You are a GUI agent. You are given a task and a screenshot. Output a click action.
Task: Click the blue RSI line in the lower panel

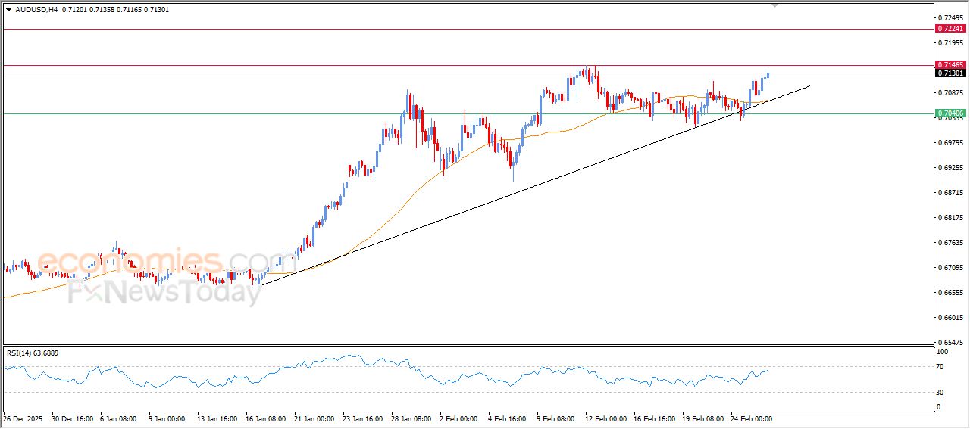(x=227, y=379)
